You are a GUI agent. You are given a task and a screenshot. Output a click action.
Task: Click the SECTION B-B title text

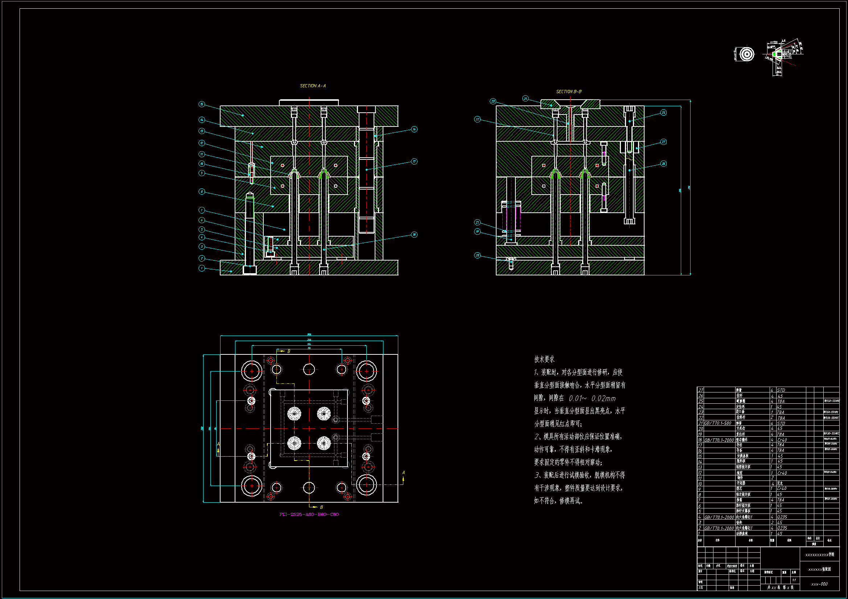[569, 92]
